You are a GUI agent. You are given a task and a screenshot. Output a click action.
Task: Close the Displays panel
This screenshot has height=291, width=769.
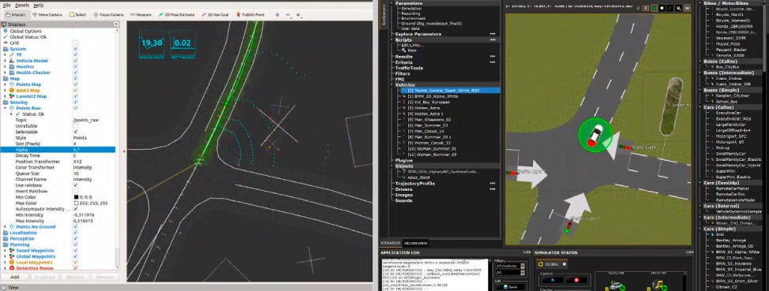pos(117,24)
